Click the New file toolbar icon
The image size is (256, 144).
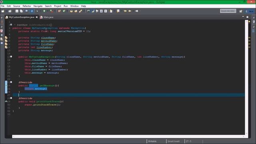click(x=3, y=11)
